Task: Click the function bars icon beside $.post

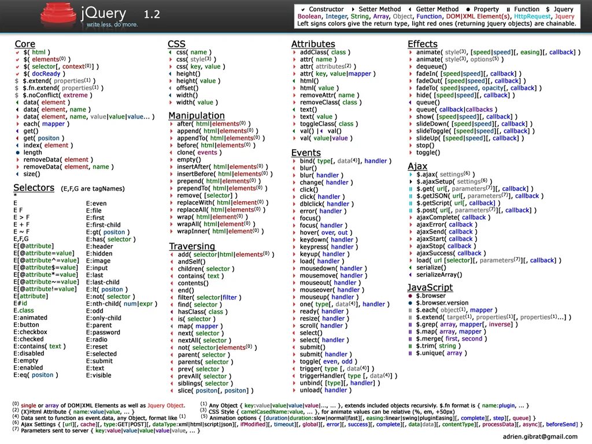Action: pyautogui.click(x=410, y=210)
